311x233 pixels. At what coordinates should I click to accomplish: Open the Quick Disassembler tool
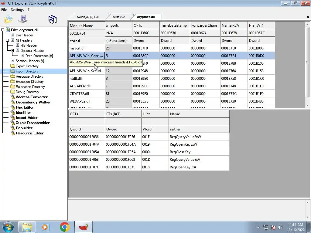(33, 123)
